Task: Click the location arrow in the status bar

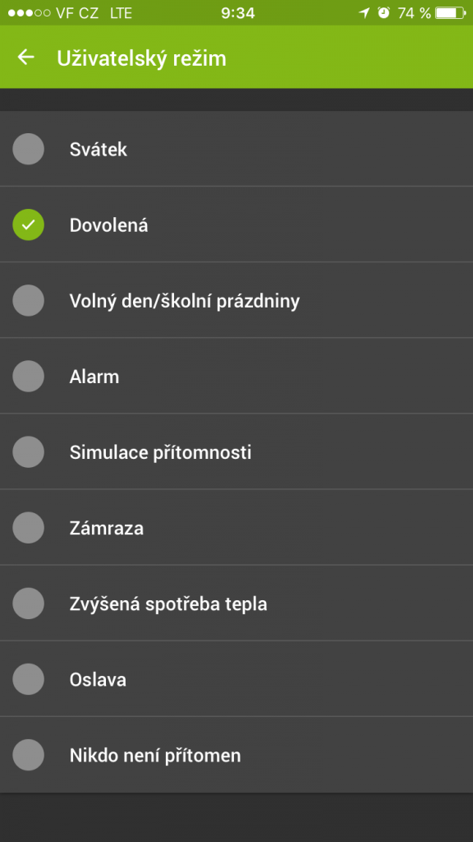Action: 362,13
